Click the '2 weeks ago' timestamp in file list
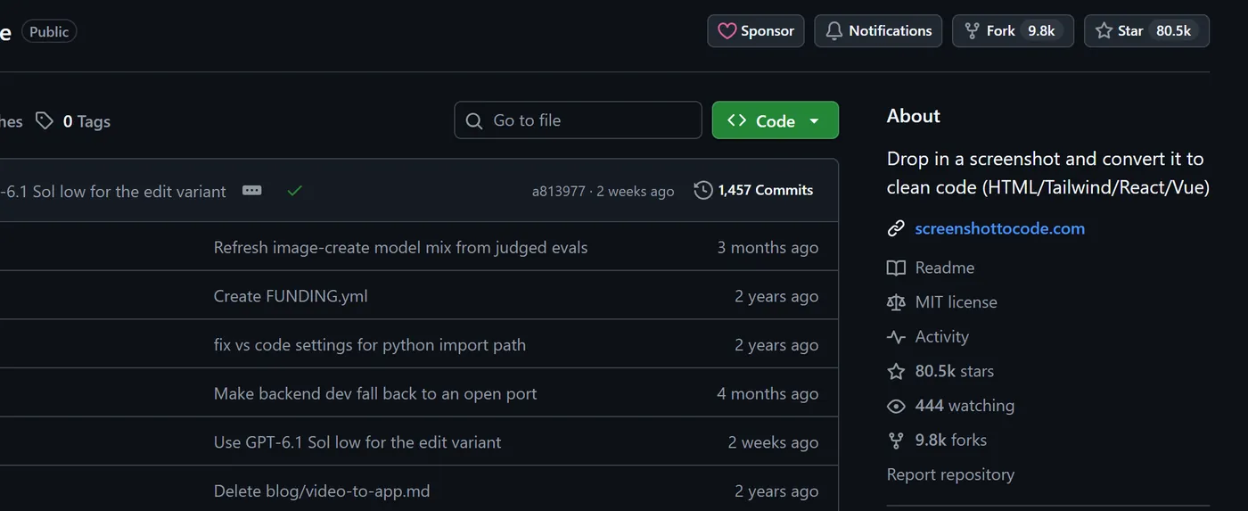Screen dimensions: 1248x511 (773, 442)
